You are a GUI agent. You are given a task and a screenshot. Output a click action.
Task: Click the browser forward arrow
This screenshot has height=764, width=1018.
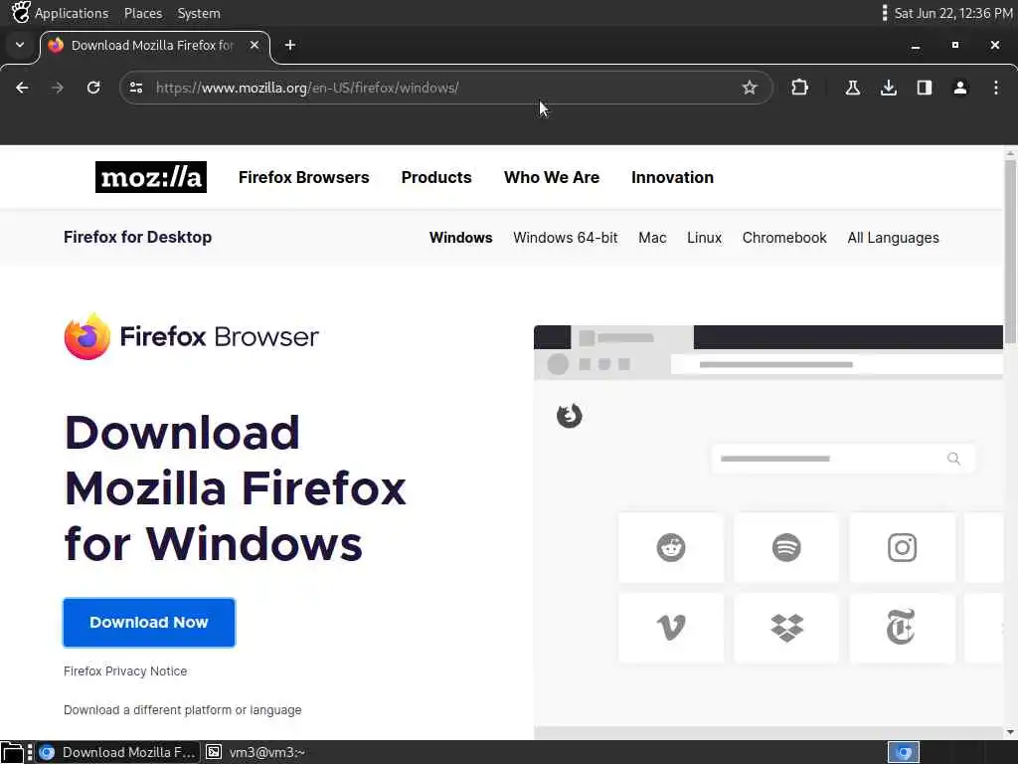coord(58,88)
